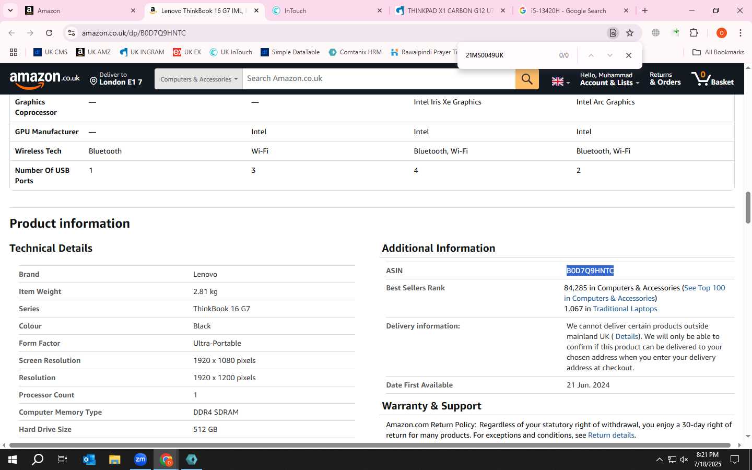Open site information icon in address bar
The height and width of the screenshot is (470, 752).
pyautogui.click(x=72, y=33)
